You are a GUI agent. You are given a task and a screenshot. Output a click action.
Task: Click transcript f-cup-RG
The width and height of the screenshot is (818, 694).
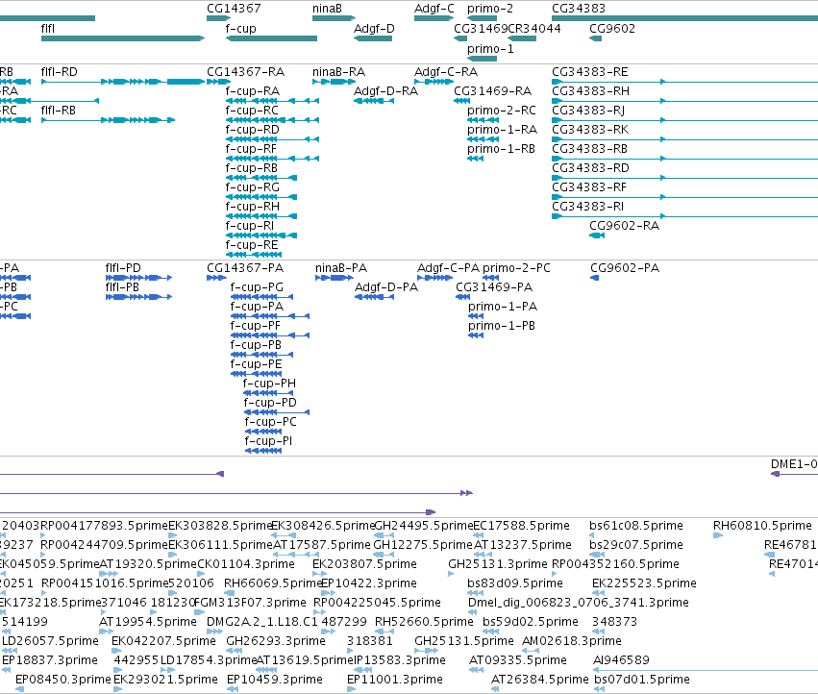click(261, 197)
